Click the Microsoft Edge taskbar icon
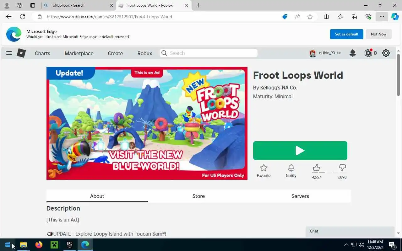The height and width of the screenshot is (251, 402). tap(85, 245)
